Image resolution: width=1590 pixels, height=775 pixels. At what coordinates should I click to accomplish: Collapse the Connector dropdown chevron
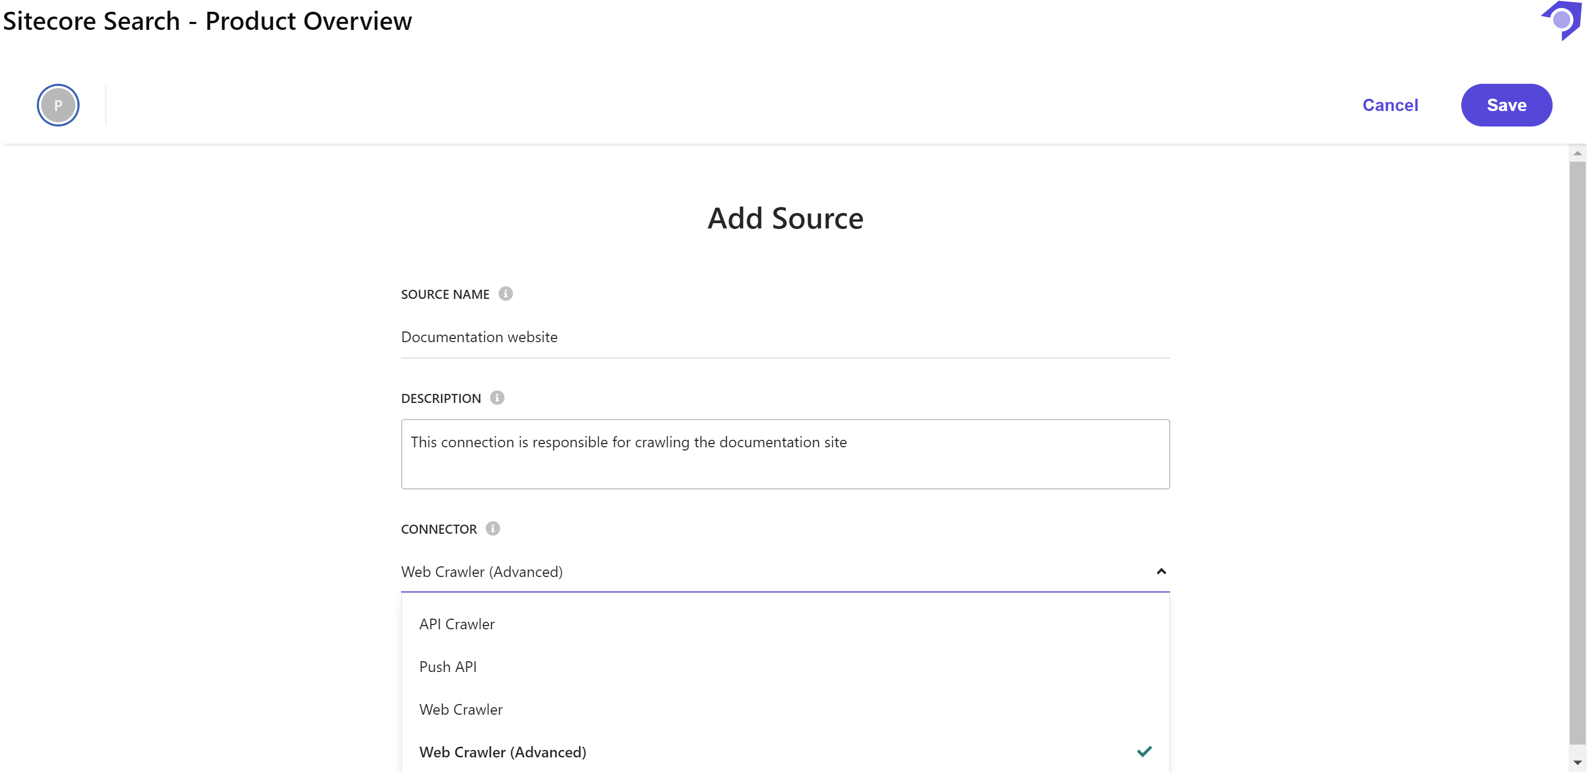(x=1161, y=572)
